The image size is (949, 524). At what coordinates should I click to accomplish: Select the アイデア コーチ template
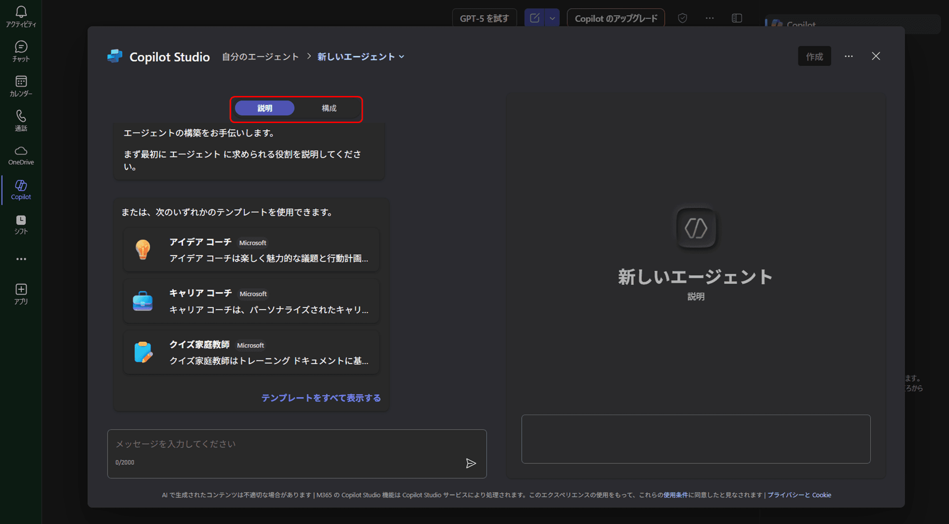251,250
